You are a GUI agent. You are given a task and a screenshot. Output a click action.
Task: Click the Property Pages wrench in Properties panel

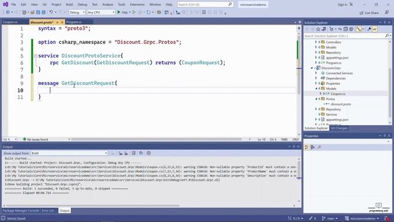(x=320, y=147)
